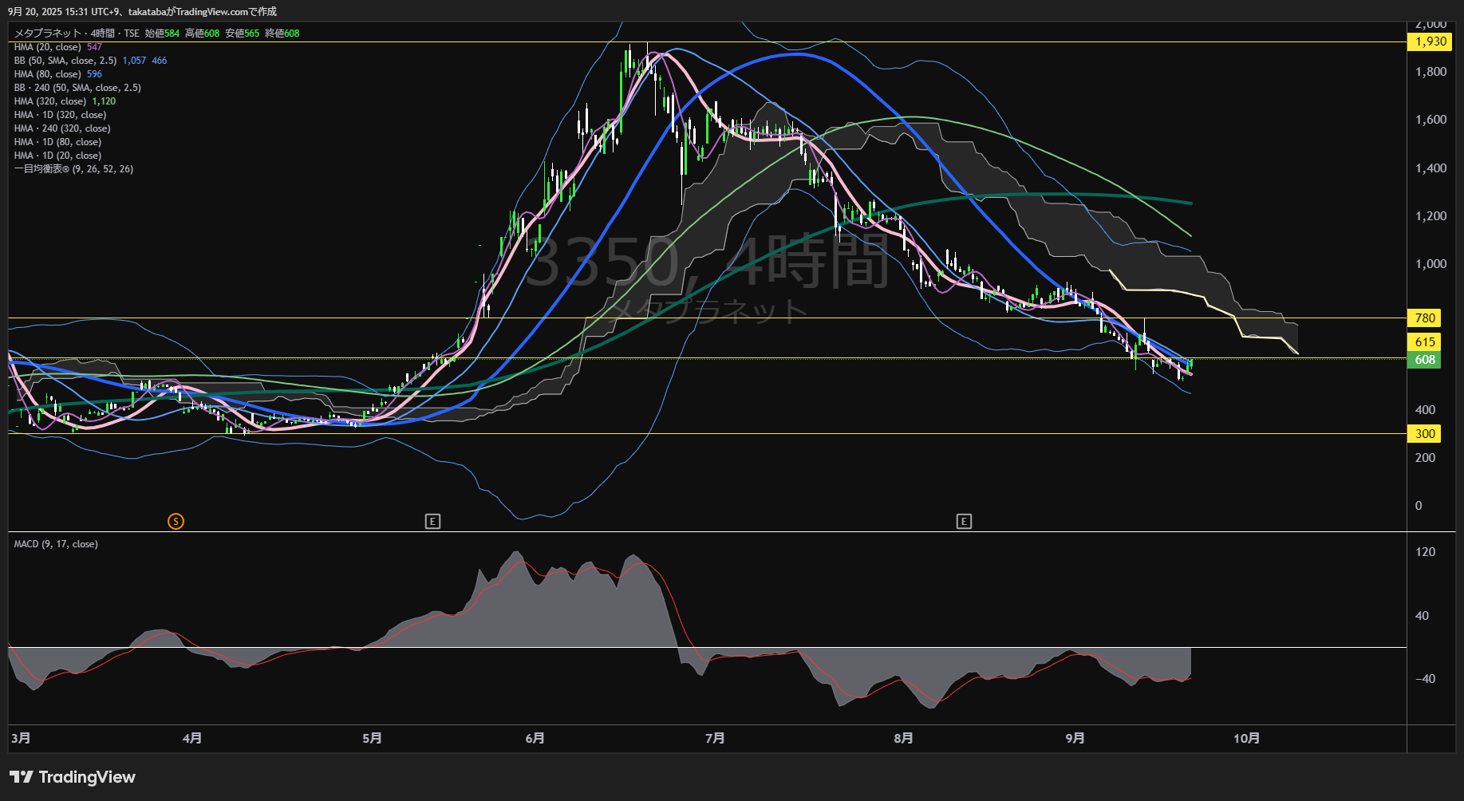Screen dimensions: 1464x801
Task: Click the HMA · 1D (20, close) legend
Action: click(x=57, y=156)
